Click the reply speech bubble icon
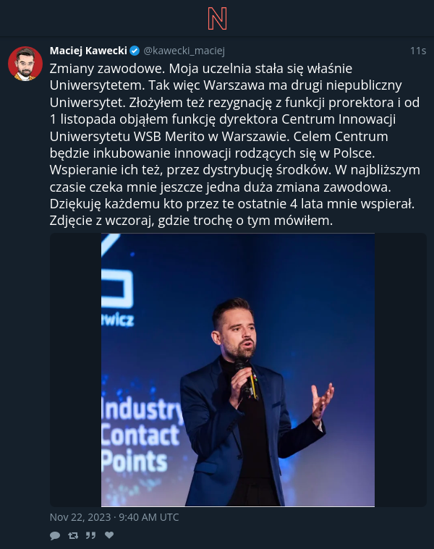Viewport: 434px width, 549px height. coord(55,535)
